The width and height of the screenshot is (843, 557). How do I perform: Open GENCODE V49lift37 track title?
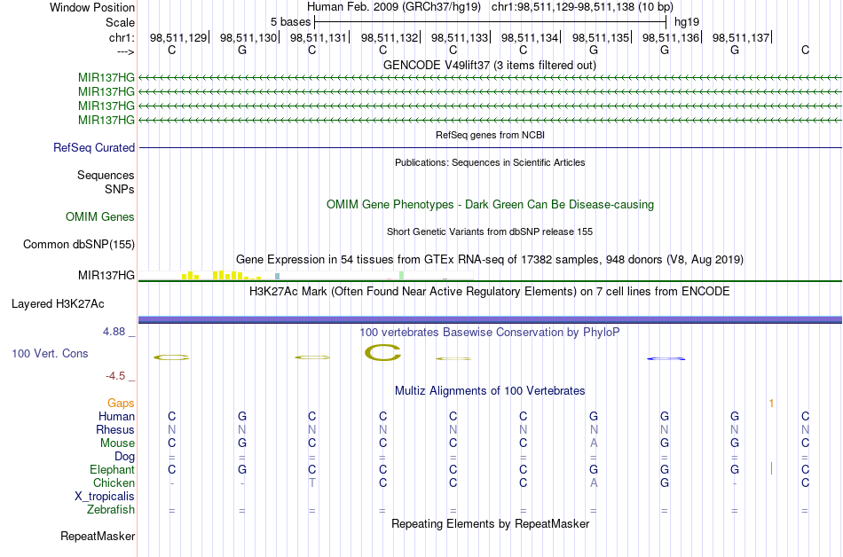[x=489, y=65]
